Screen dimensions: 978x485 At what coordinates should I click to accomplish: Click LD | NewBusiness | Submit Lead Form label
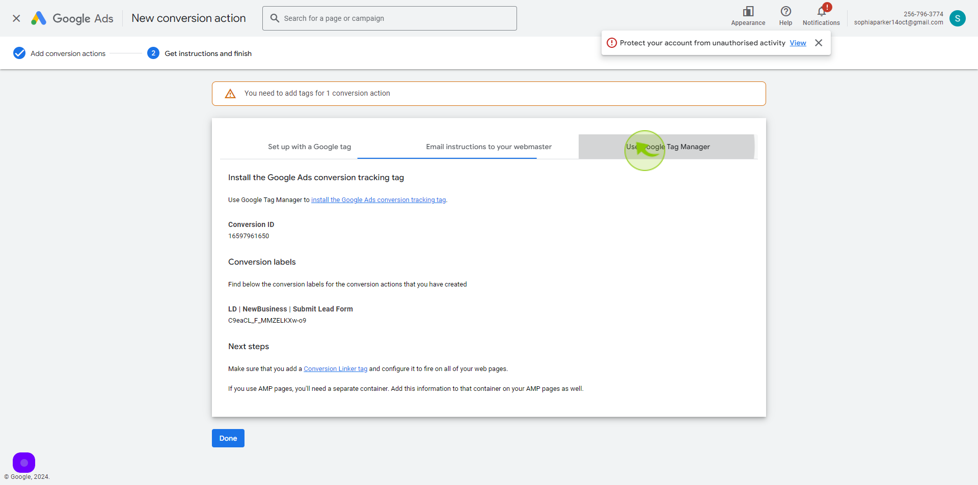click(290, 309)
